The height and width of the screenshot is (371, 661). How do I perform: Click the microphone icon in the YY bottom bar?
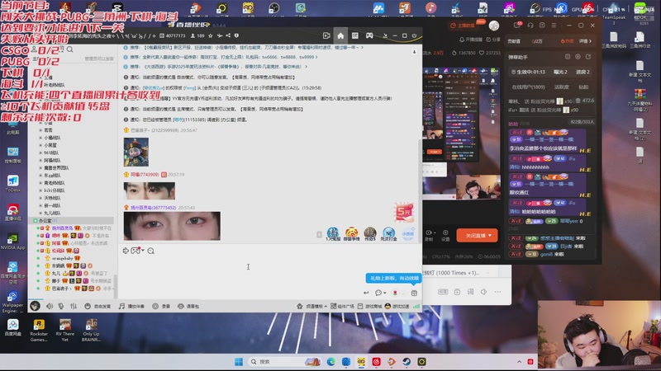point(61,306)
